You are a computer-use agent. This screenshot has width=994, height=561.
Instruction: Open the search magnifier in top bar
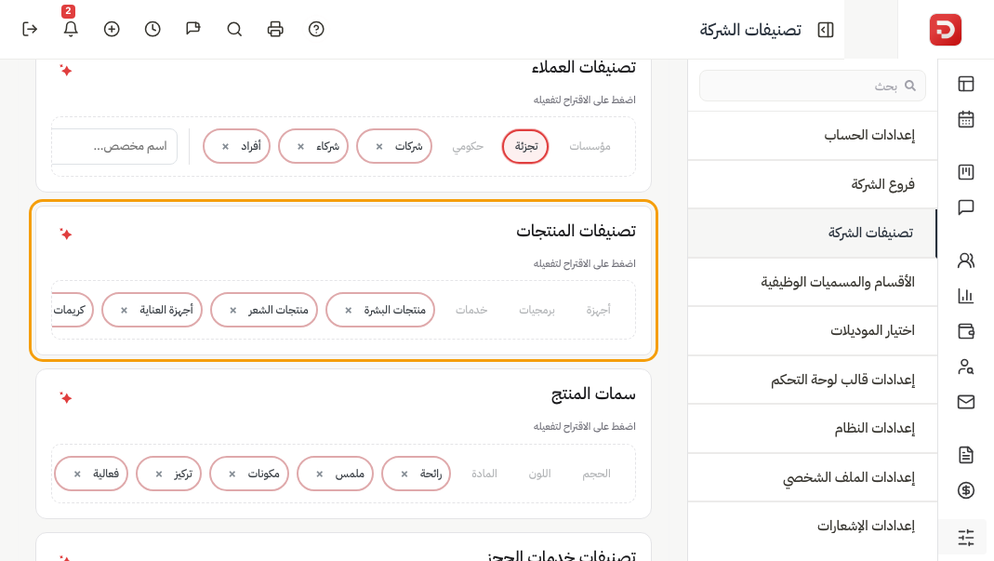tap(234, 29)
